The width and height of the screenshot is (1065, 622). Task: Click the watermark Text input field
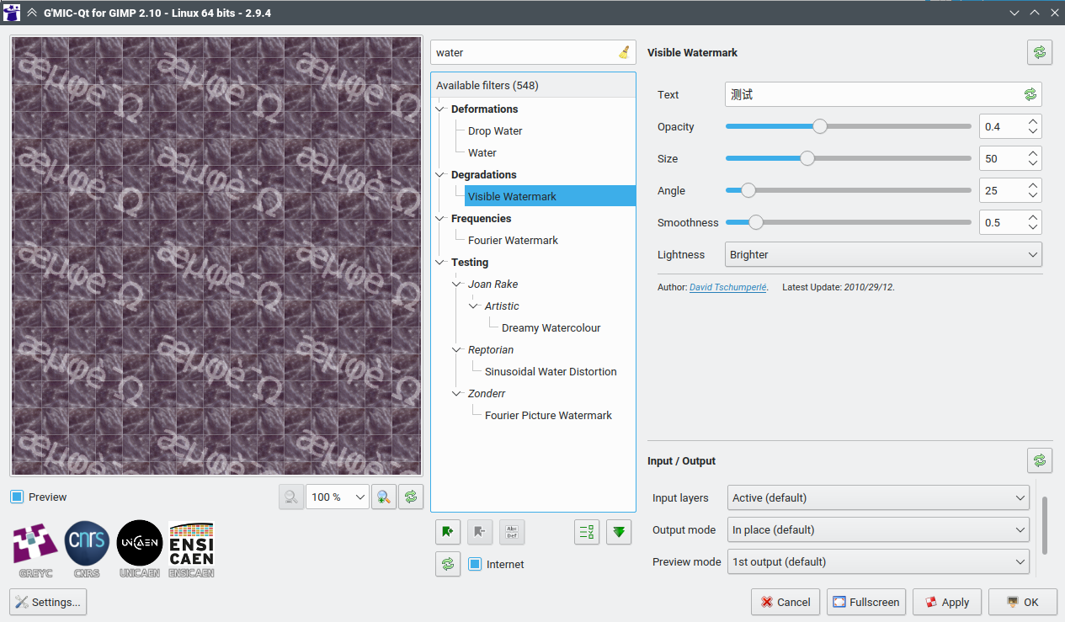(883, 94)
